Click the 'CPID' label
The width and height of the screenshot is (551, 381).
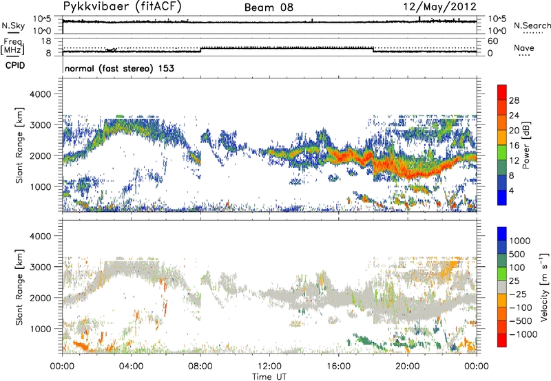tap(15, 65)
